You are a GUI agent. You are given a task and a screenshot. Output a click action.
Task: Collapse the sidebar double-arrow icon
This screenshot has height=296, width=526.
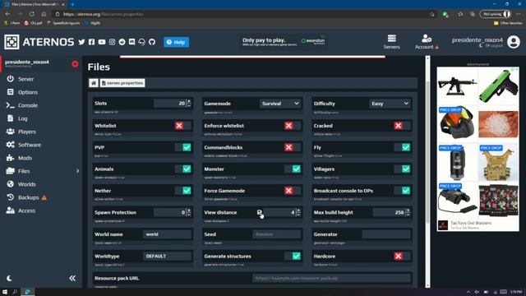(72, 278)
